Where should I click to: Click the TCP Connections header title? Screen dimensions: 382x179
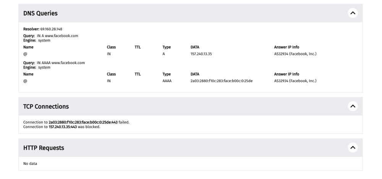click(x=46, y=106)
